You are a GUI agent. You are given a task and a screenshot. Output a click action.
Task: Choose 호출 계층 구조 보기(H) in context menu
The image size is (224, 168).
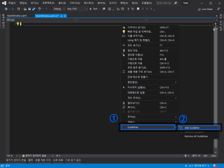[x=149, y=72]
